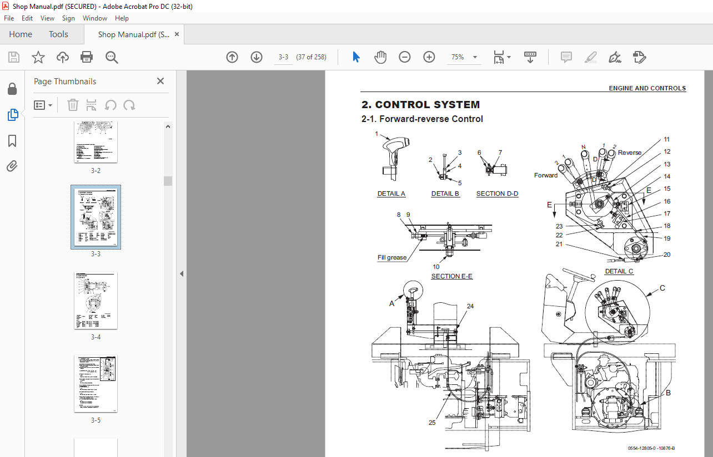This screenshot has width=713, height=457.
Task: Open the thumbnails options dropdown menu
Action: [x=43, y=105]
